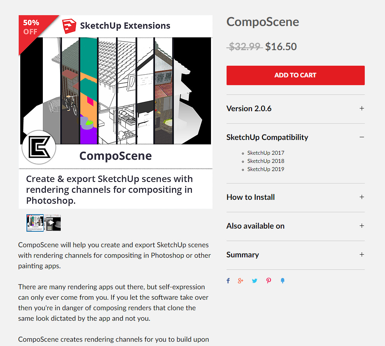Click the CompoScene round logo badge

click(39, 147)
